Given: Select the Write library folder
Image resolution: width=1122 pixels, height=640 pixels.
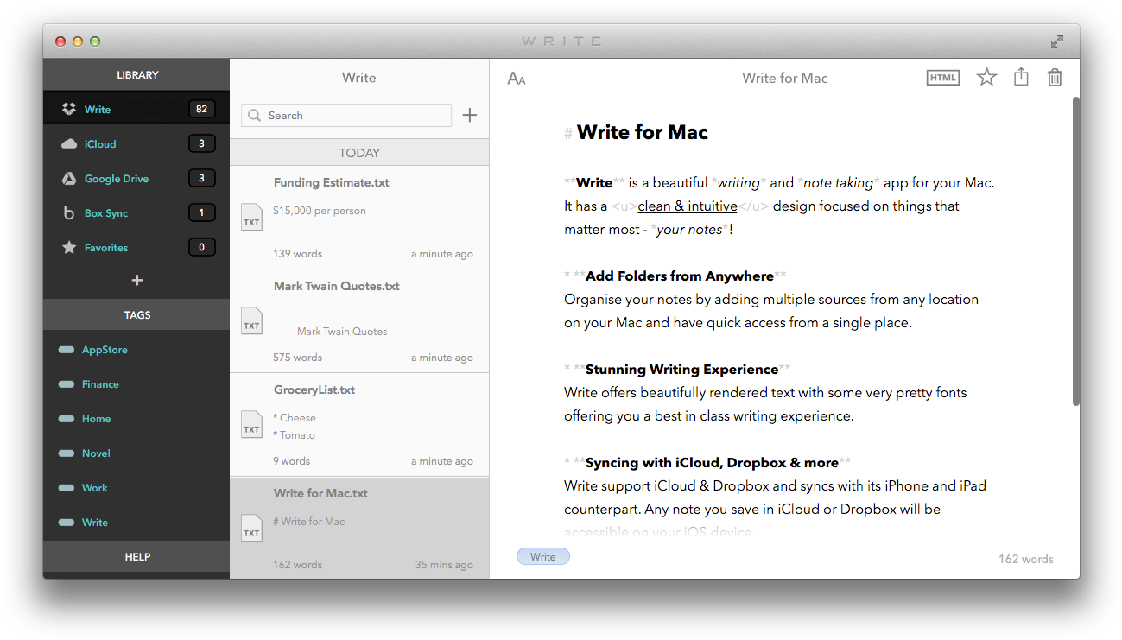Looking at the screenshot, I should pyautogui.click(x=136, y=109).
